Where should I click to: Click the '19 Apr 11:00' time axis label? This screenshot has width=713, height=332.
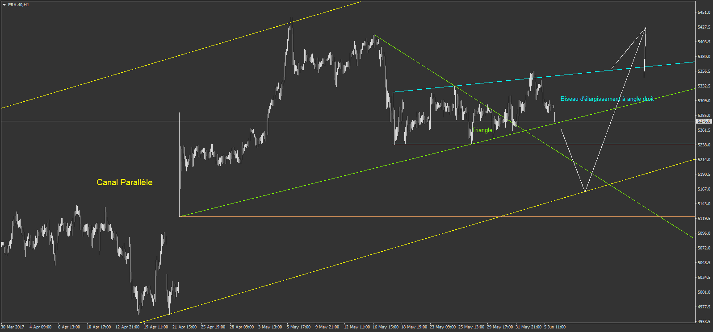pos(156,327)
